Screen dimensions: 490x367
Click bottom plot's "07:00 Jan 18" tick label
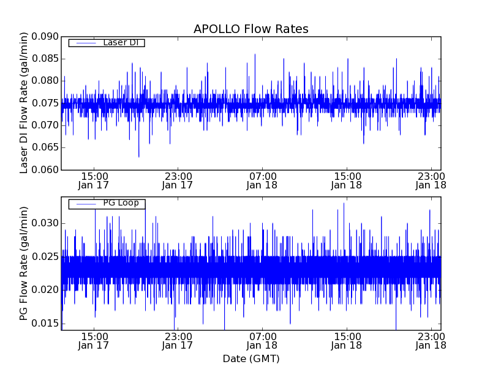point(262,340)
